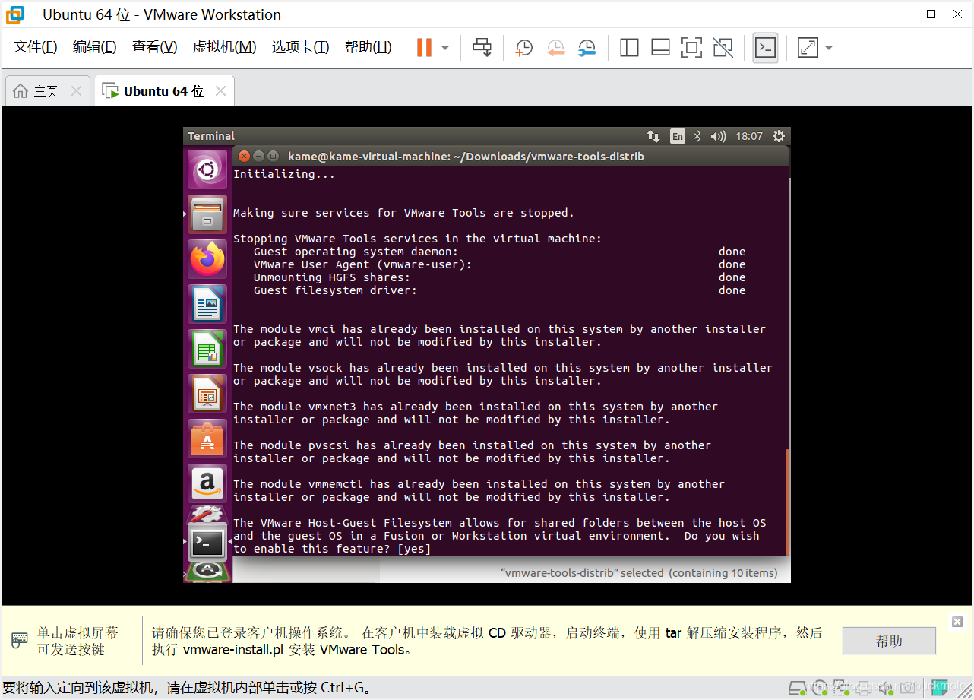The height and width of the screenshot is (700, 974).
Task: Click the Ubuntu Dash launcher icon
Action: coord(207,169)
